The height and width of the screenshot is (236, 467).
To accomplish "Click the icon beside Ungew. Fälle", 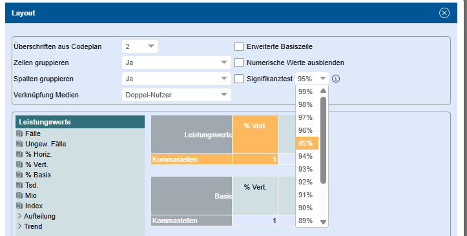I will (19, 144).
